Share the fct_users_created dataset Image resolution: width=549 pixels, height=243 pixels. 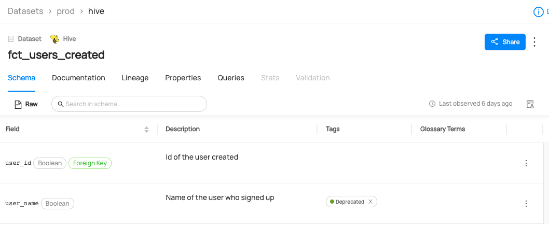504,42
